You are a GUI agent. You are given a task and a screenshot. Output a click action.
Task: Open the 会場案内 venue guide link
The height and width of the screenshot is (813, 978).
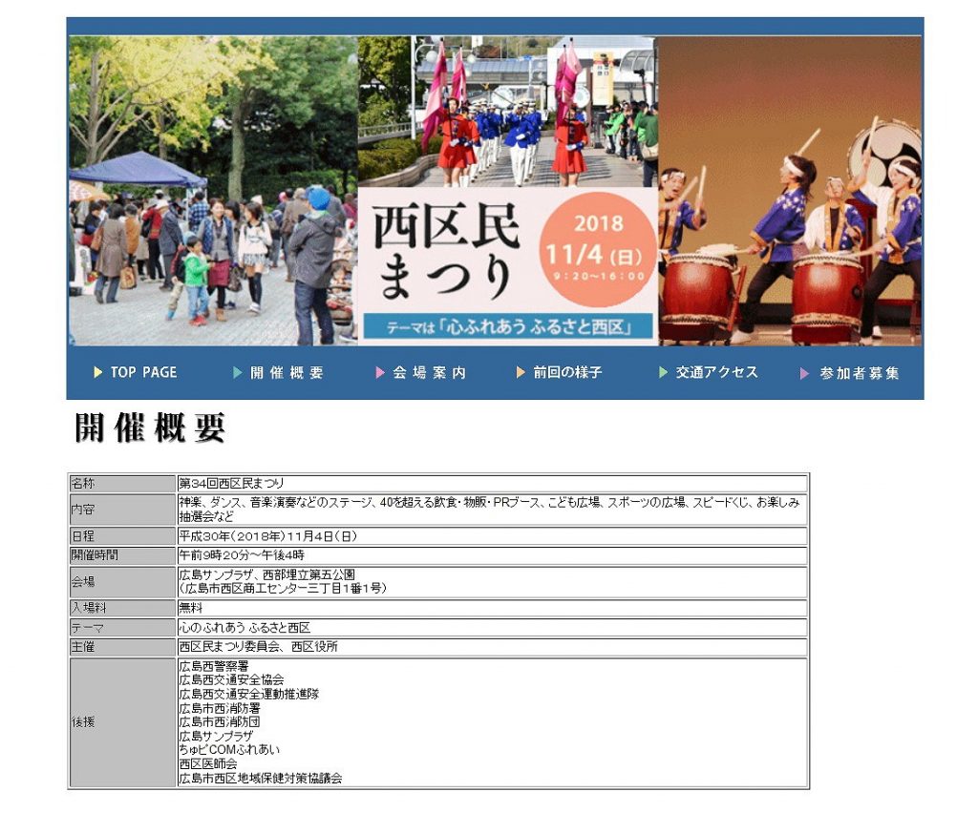click(x=429, y=373)
